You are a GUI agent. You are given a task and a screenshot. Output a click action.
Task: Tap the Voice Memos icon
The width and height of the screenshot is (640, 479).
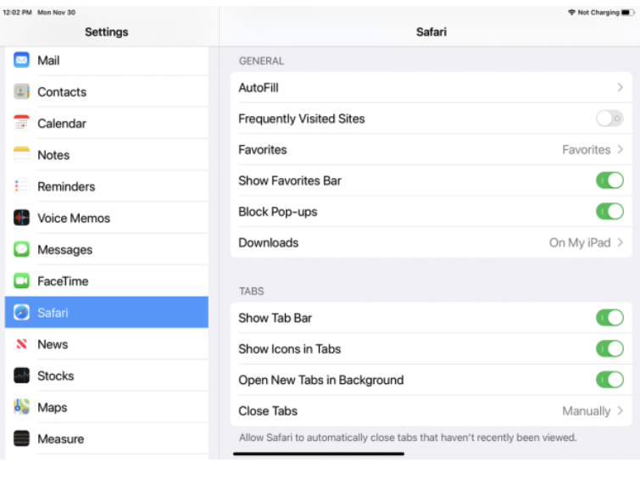22,218
